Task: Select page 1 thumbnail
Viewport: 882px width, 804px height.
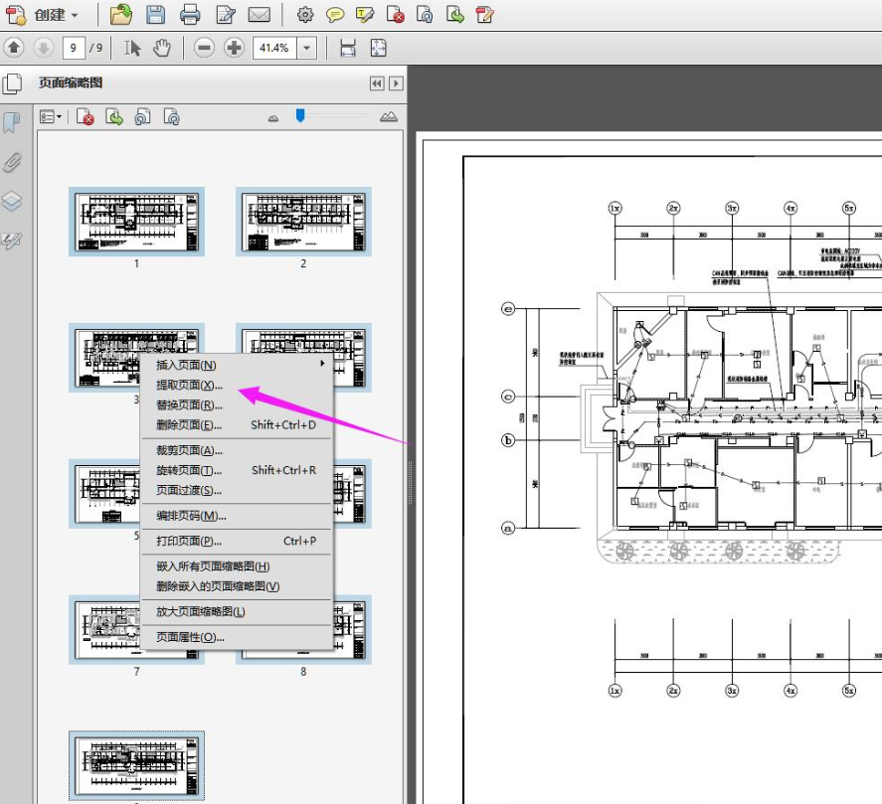Action: pyautogui.click(x=136, y=222)
